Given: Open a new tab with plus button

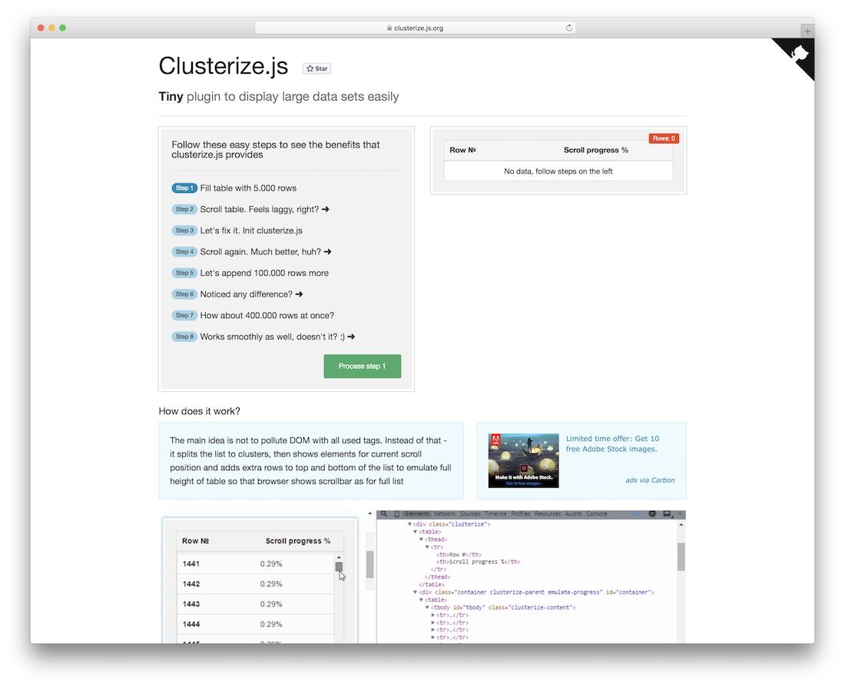Looking at the screenshot, I should (x=807, y=31).
